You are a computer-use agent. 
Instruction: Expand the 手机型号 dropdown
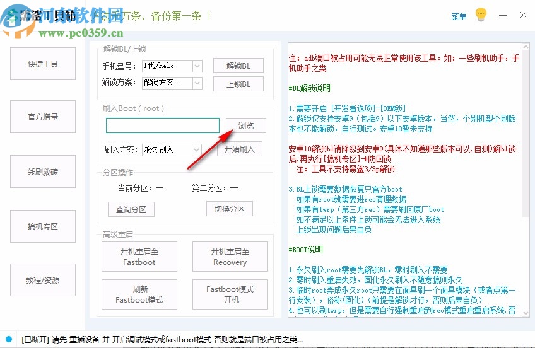197,66
